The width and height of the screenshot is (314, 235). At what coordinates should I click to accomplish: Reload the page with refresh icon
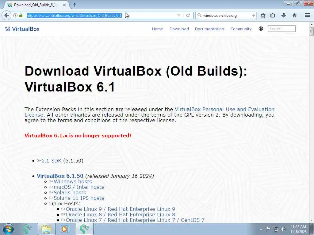pos(188,15)
